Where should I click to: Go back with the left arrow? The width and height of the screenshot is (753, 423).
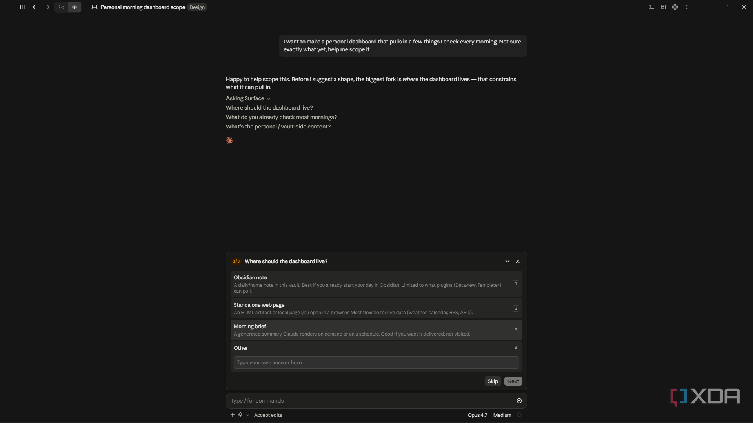pyautogui.click(x=35, y=7)
